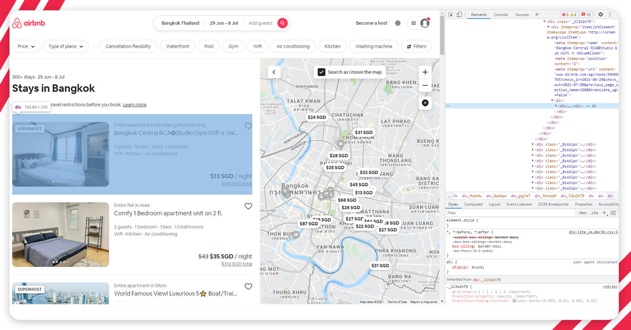Open Comfy 1 Bedroom listing photo

[x=60, y=234]
